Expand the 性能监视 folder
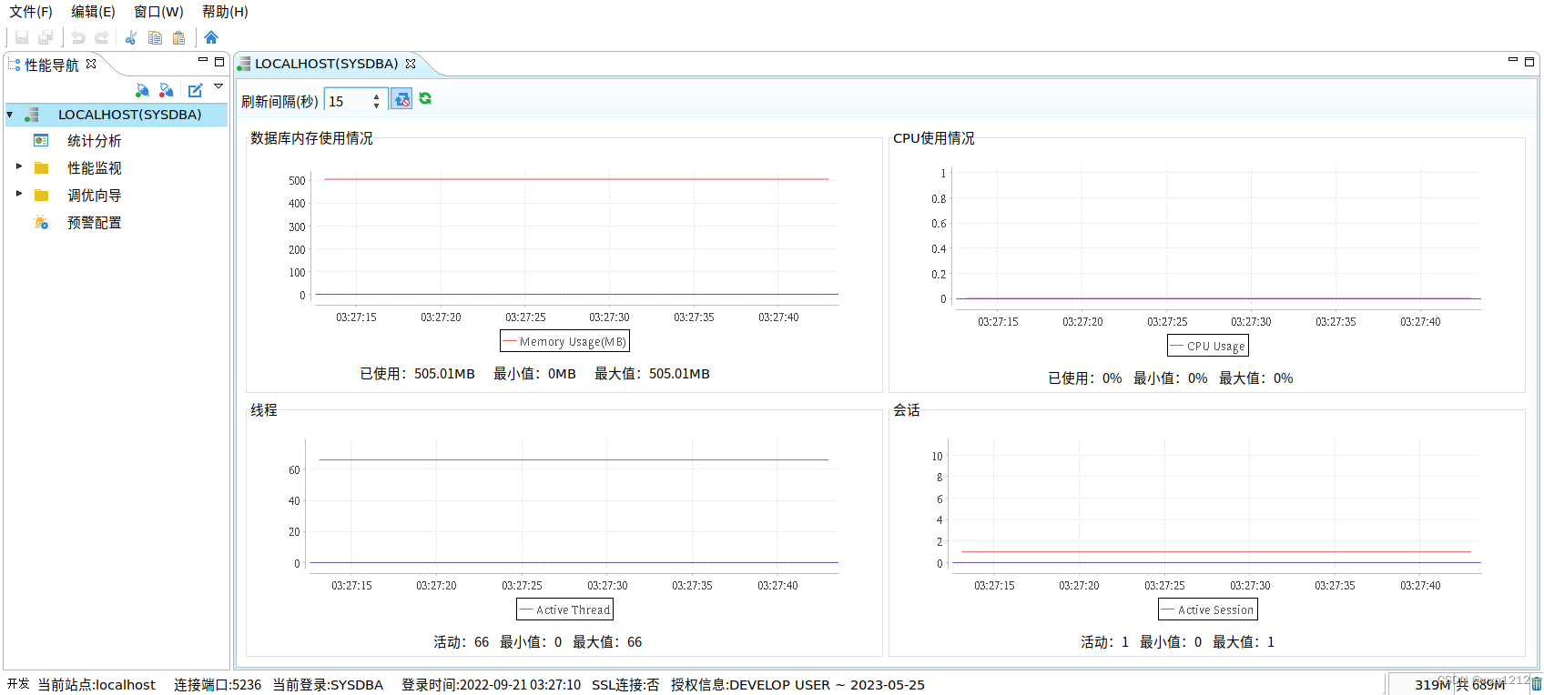The width and height of the screenshot is (1544, 695). [x=18, y=166]
